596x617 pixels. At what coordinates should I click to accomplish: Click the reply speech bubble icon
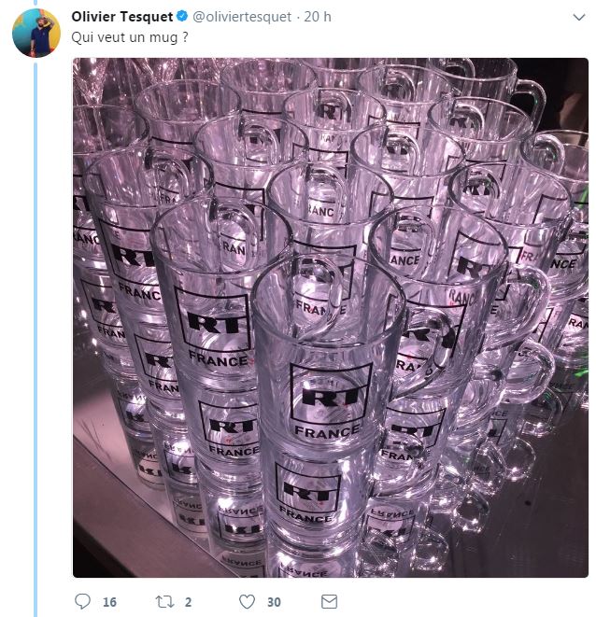[x=82, y=601]
